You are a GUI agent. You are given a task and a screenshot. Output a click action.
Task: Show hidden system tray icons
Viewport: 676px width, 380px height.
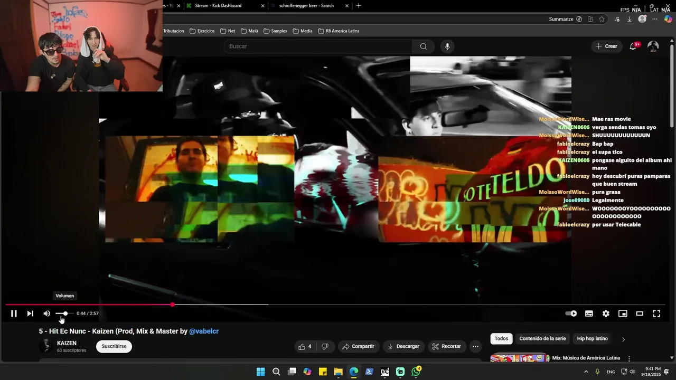point(586,372)
